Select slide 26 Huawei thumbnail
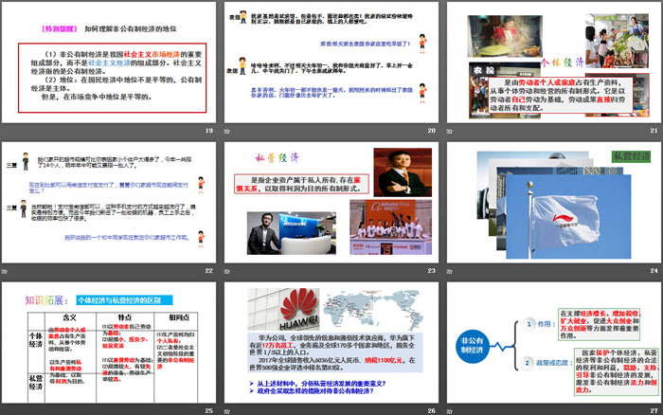The height and width of the screenshot is (415, 663). pos(331,343)
